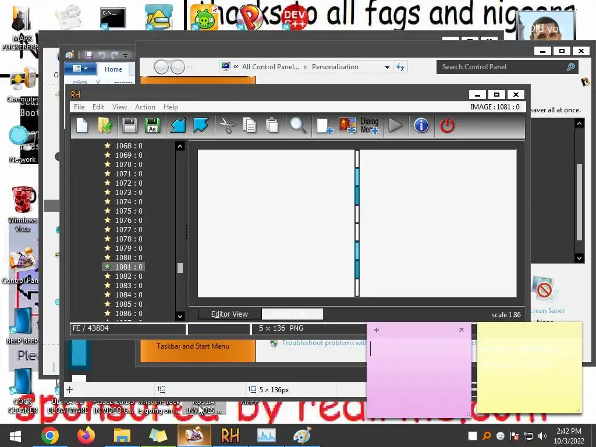Click Control Panel forward navigation button
The height and width of the screenshot is (447, 596).
tap(178, 68)
